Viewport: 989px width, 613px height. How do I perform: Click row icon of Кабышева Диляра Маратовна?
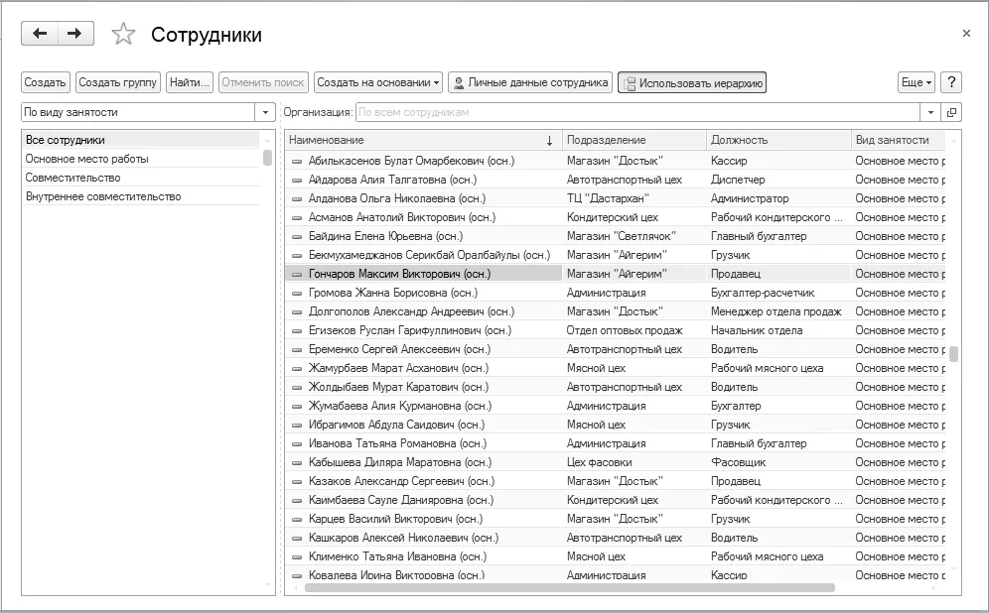click(x=297, y=463)
